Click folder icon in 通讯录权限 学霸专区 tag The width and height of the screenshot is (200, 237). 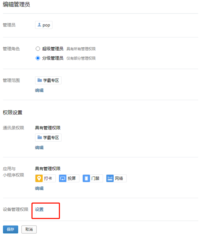tap(39, 137)
